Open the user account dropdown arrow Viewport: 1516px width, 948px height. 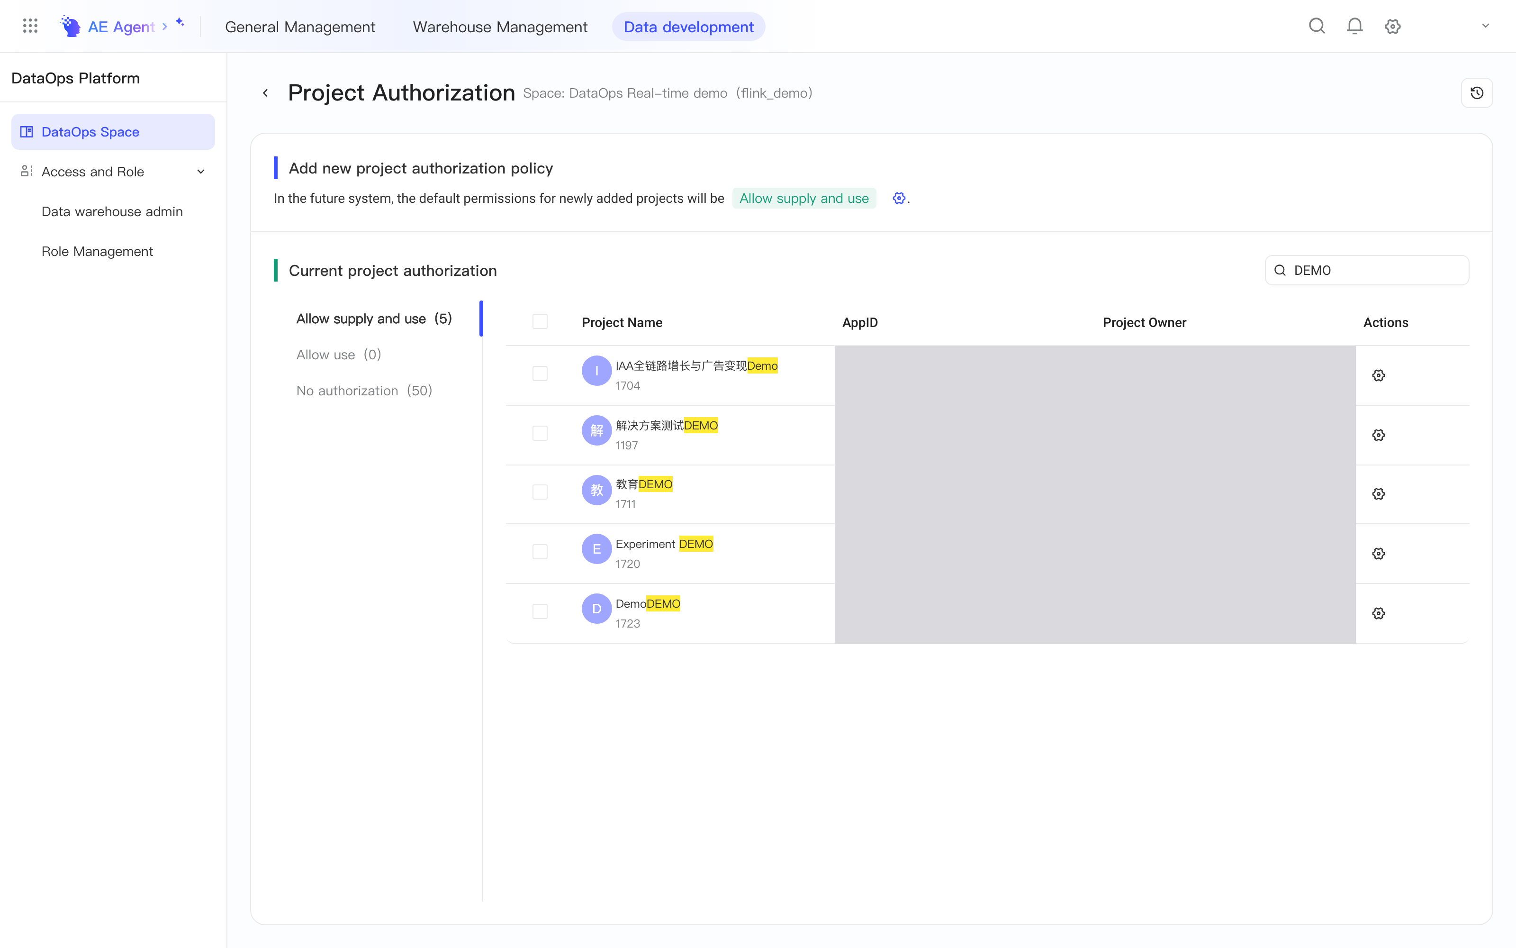[x=1485, y=26]
